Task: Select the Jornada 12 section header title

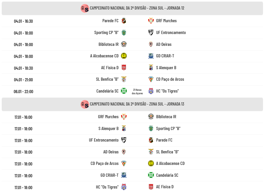Action: 137,8
